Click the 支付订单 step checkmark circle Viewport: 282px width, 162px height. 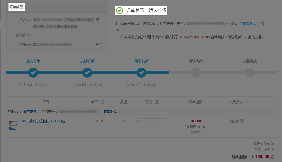[x=87, y=73]
